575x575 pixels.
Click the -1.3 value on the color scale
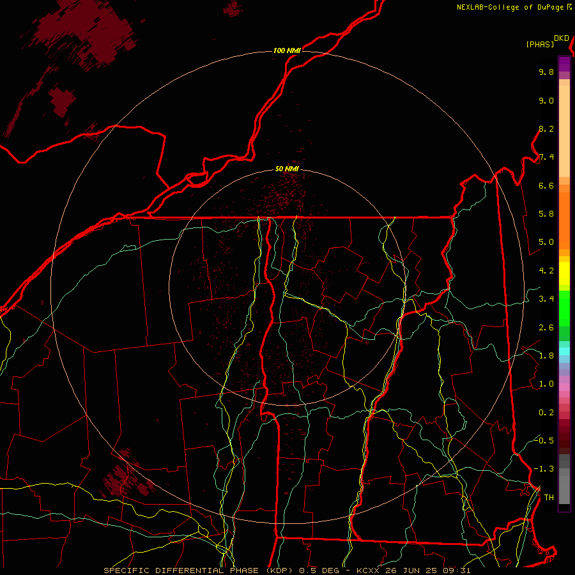[x=544, y=469]
